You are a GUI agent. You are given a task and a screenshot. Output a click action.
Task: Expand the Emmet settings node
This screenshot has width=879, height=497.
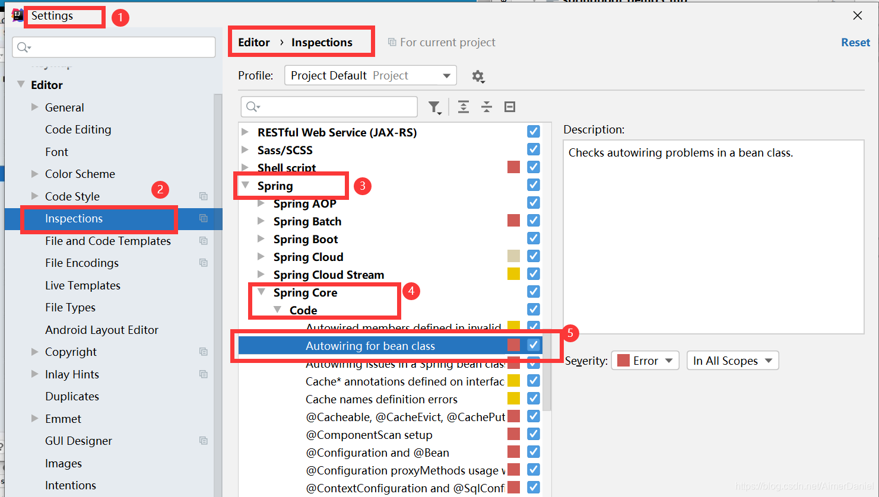[34, 418]
